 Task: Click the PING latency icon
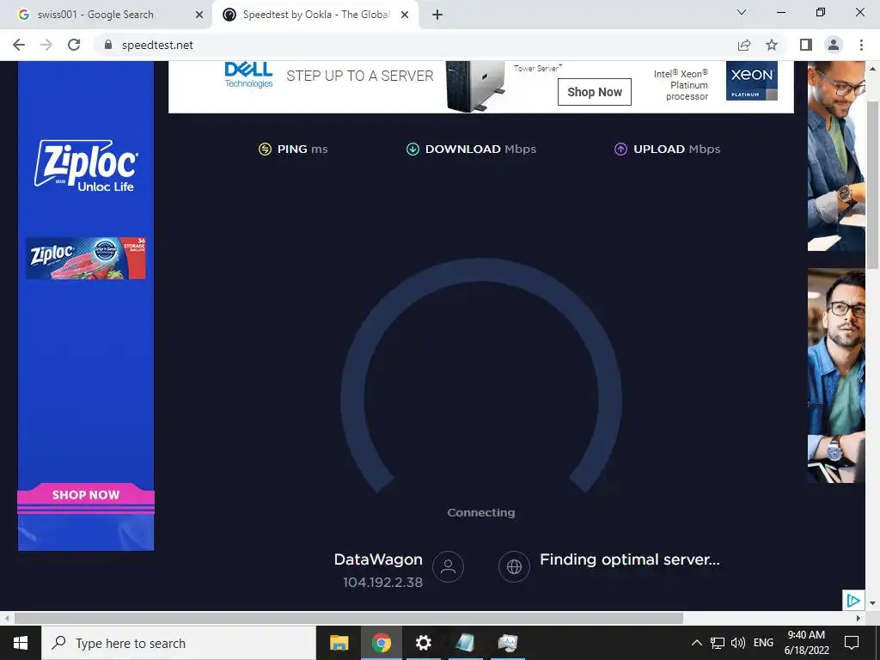[265, 149]
